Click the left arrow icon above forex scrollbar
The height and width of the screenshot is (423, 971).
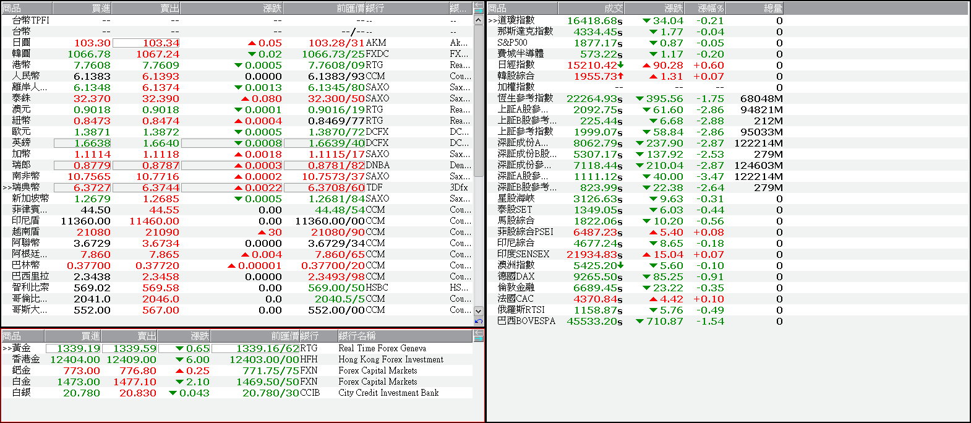pyautogui.click(x=479, y=5)
